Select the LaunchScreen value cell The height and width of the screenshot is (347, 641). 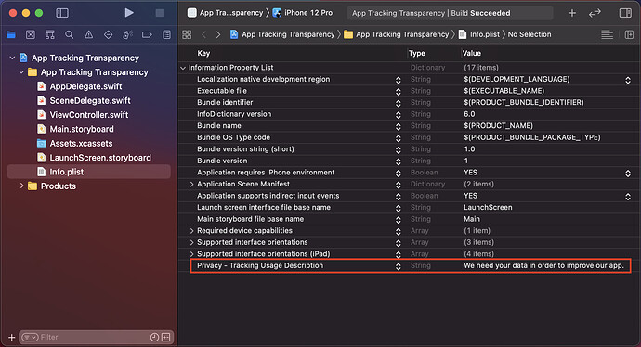[488, 208]
